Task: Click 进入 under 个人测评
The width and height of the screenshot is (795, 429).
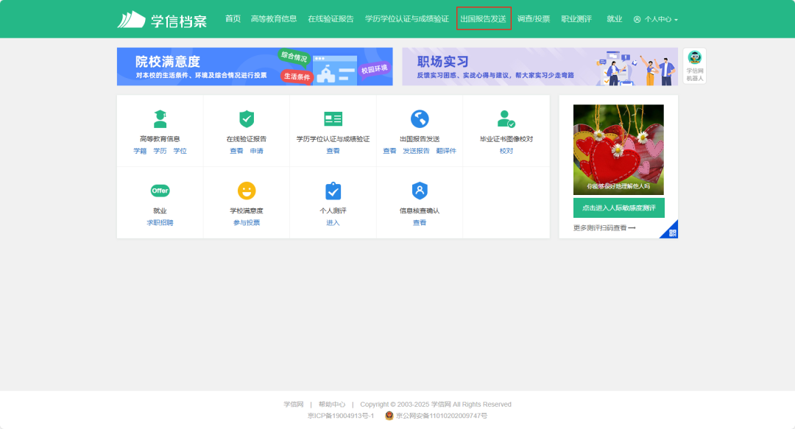Action: click(333, 223)
